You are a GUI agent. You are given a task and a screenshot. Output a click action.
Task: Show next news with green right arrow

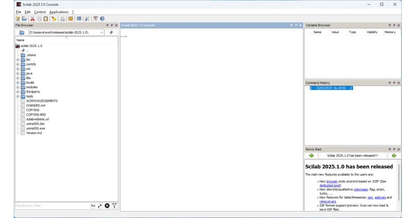(394, 156)
